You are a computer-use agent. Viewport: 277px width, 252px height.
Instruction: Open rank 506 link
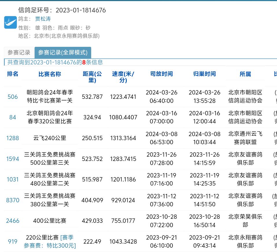pyautogui.click(x=13, y=97)
